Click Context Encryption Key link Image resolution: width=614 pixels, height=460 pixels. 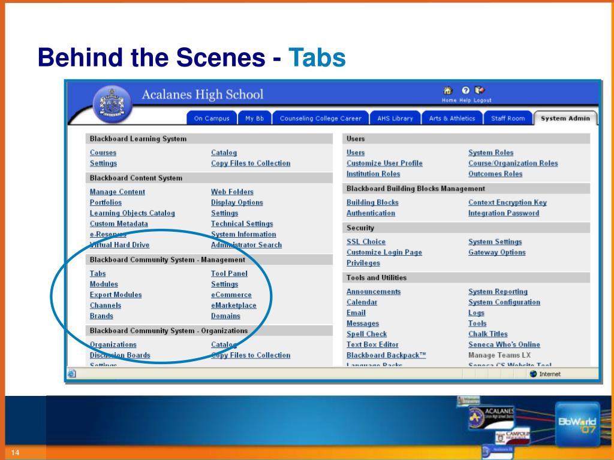(x=507, y=202)
